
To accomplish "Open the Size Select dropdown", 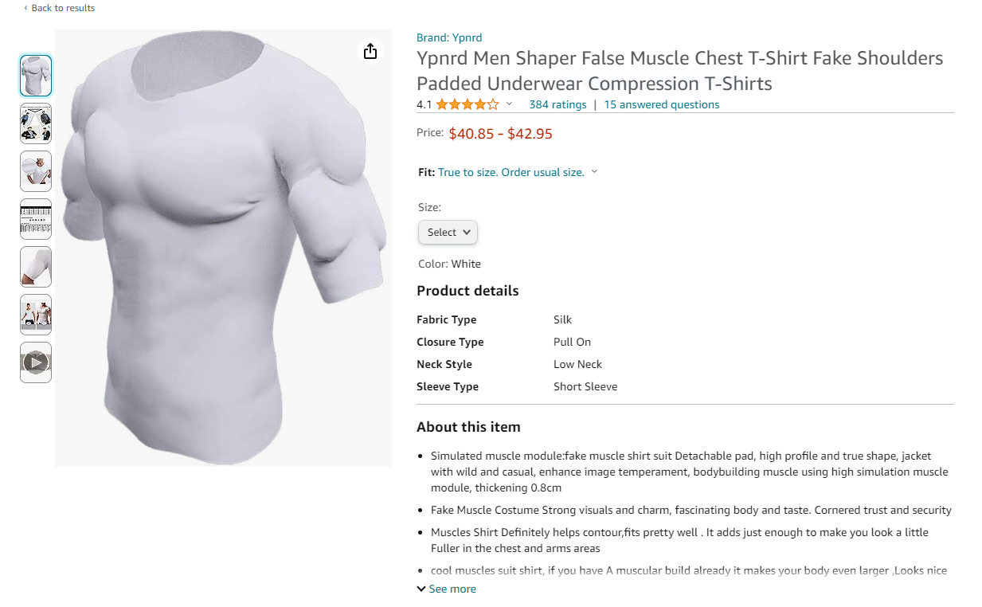I will click(448, 232).
